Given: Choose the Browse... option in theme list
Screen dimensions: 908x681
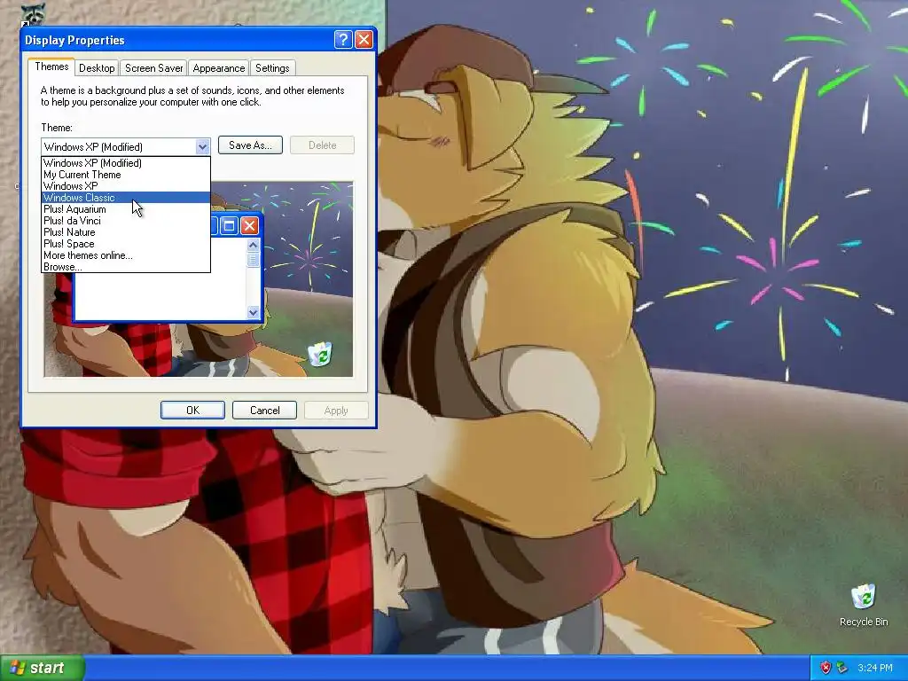Looking at the screenshot, I should [126, 267].
